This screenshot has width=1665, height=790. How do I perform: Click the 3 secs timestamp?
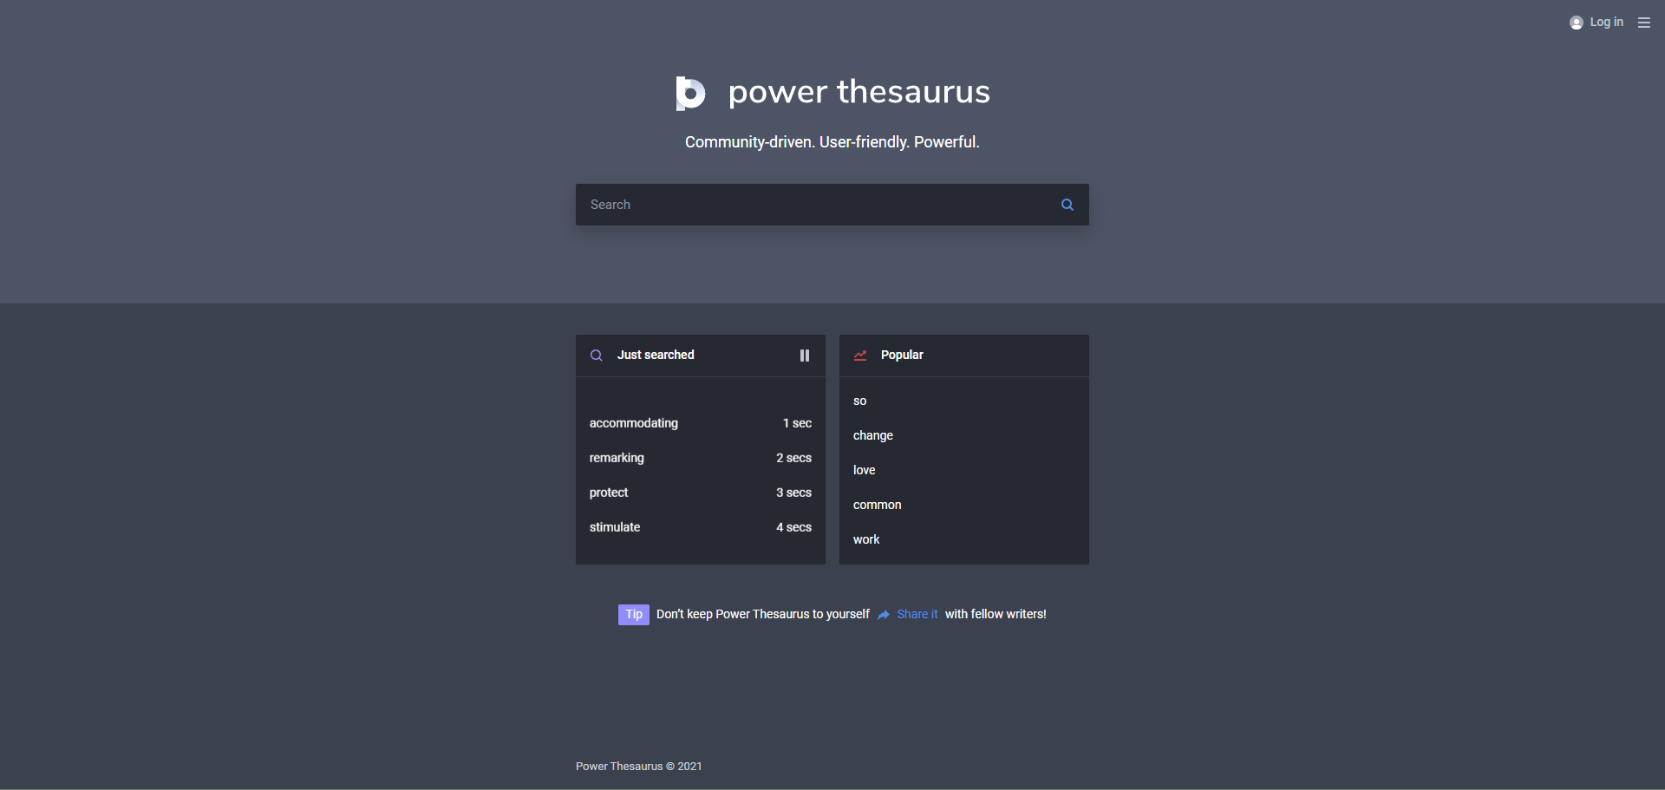coord(793,493)
